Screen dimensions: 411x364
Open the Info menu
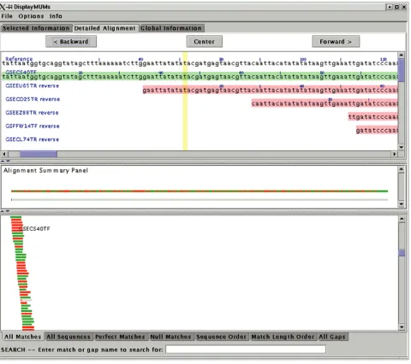coord(56,16)
